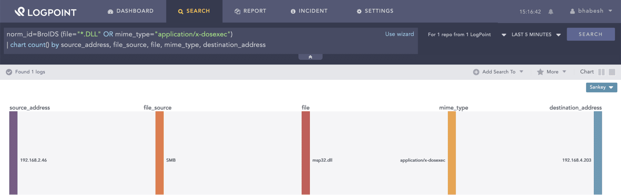621x195 pixels.
Task: Click the msp32.dll file label
Action: (x=322, y=160)
